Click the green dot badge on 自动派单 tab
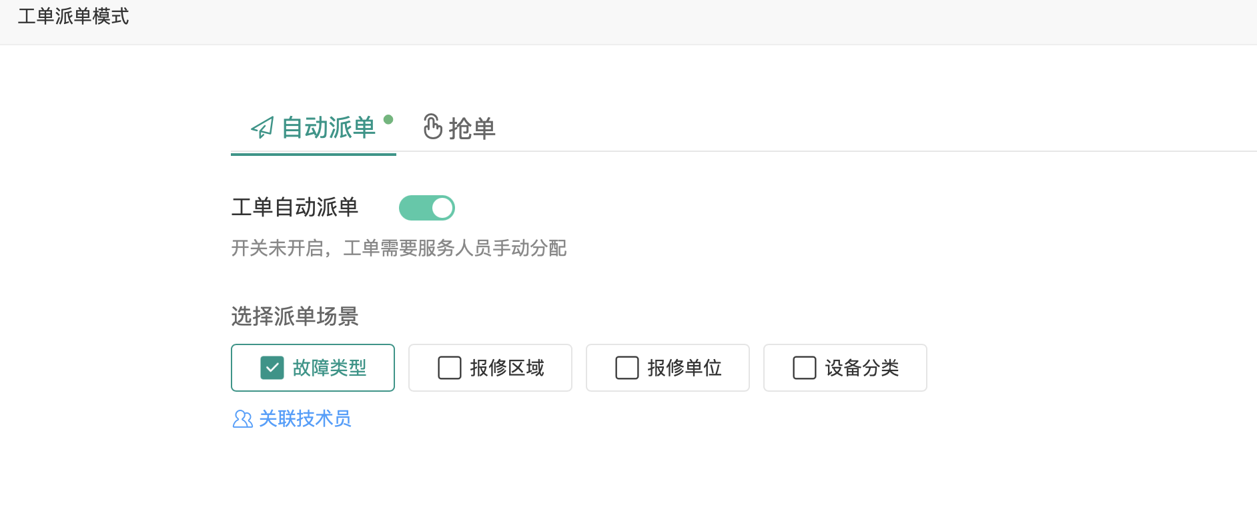1257x509 pixels. [390, 119]
